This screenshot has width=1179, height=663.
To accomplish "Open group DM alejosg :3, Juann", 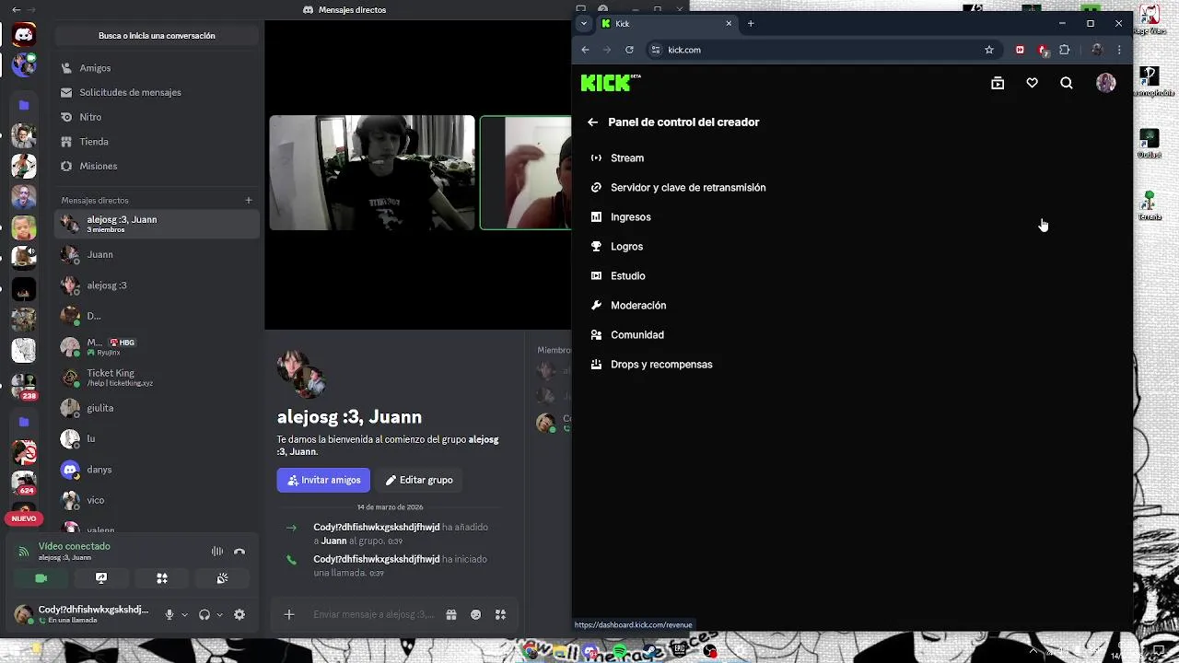I will point(157,224).
